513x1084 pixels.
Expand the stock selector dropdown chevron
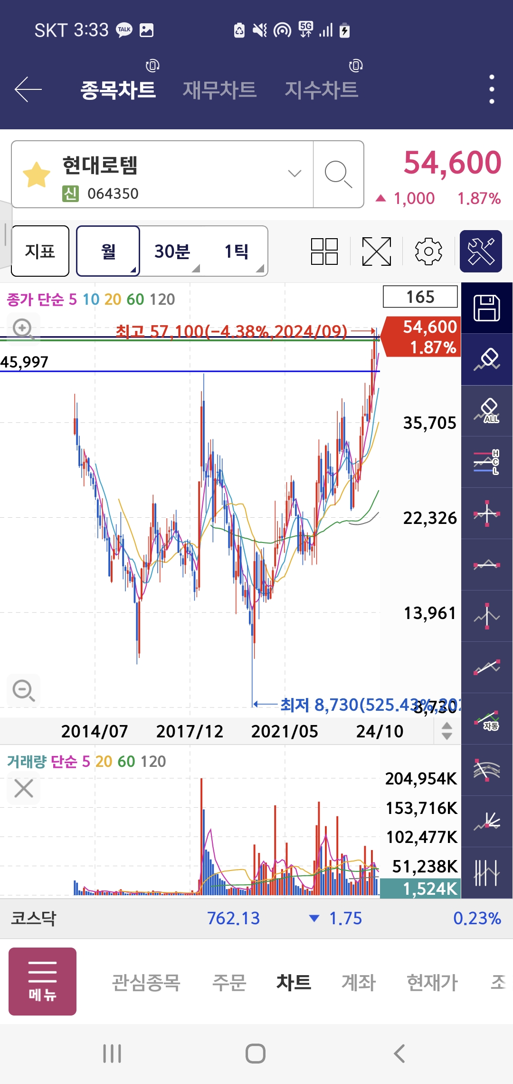(x=295, y=174)
